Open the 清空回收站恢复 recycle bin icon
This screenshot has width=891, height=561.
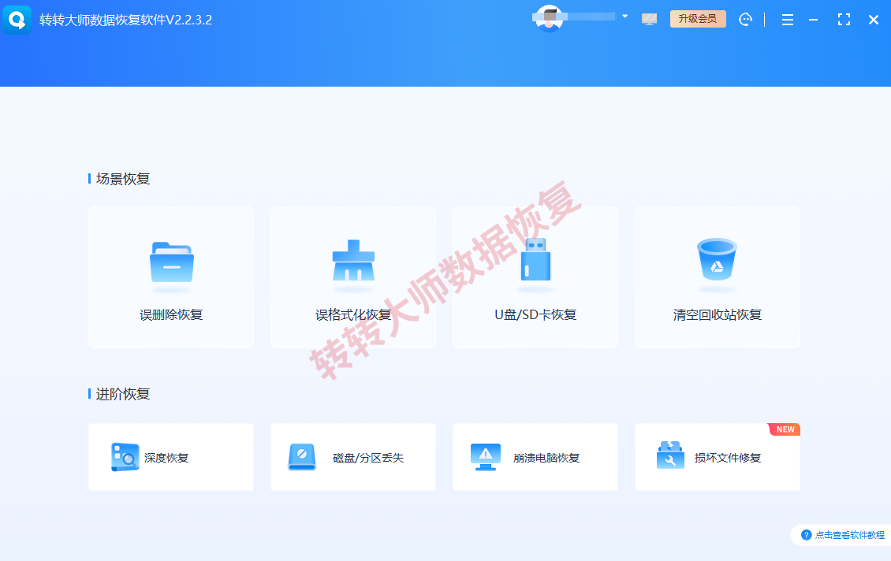coord(717,259)
